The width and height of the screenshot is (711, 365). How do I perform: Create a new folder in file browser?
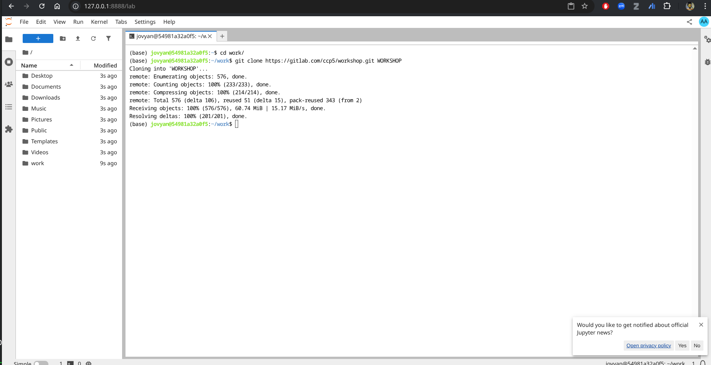(63, 38)
